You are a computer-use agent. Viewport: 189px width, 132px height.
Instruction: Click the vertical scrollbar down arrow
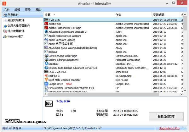tap(185, 91)
